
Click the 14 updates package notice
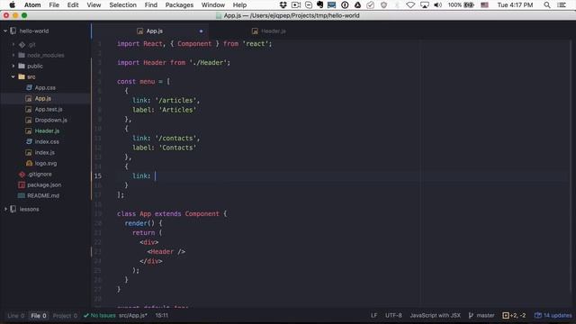tap(553, 316)
